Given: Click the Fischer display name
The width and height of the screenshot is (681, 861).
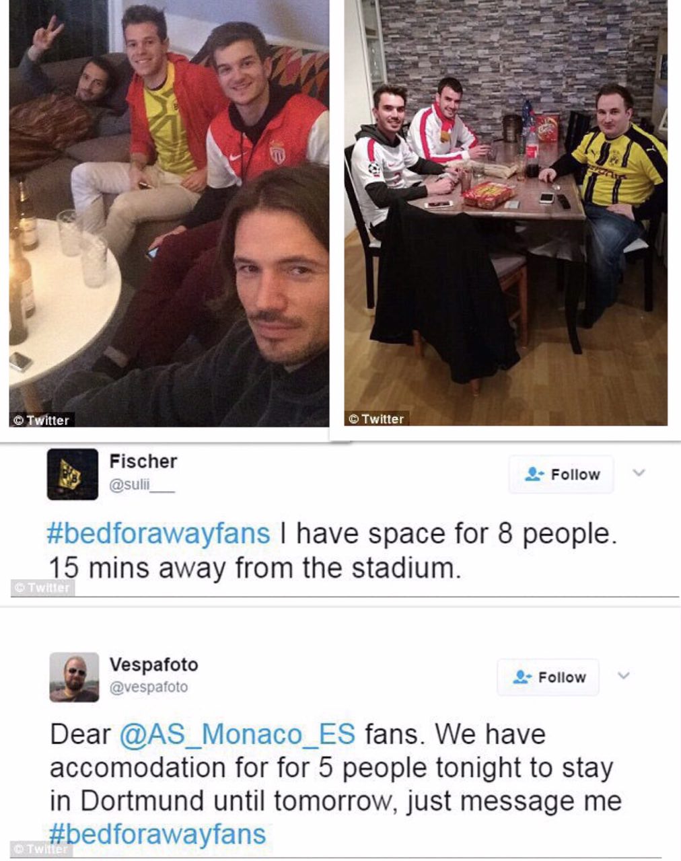Looking at the screenshot, I should 143,461.
